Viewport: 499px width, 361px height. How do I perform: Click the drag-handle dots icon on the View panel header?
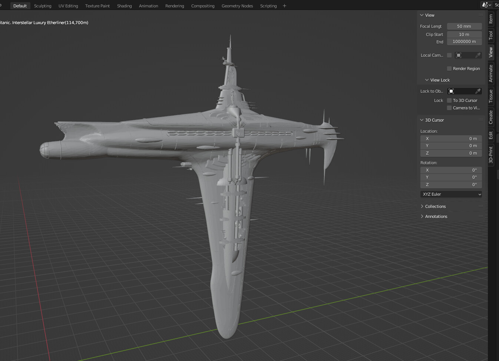480,15
